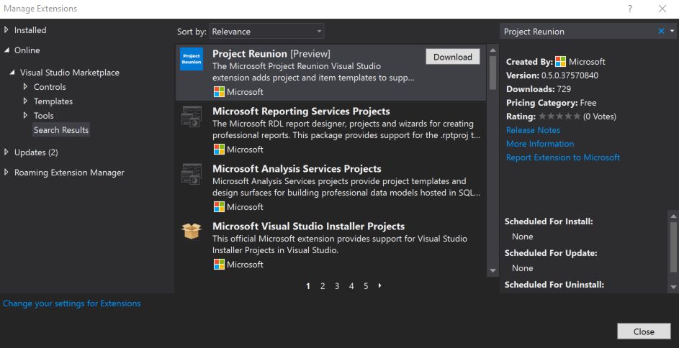The height and width of the screenshot is (348, 679).
Task: Select Updates (2) category
Action: point(36,152)
